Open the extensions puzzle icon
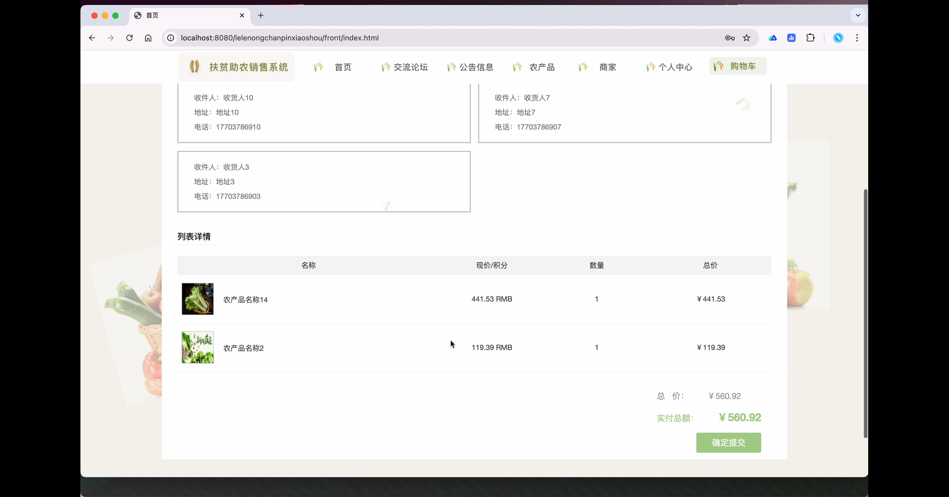Screen dimensions: 949x497 click(x=810, y=38)
